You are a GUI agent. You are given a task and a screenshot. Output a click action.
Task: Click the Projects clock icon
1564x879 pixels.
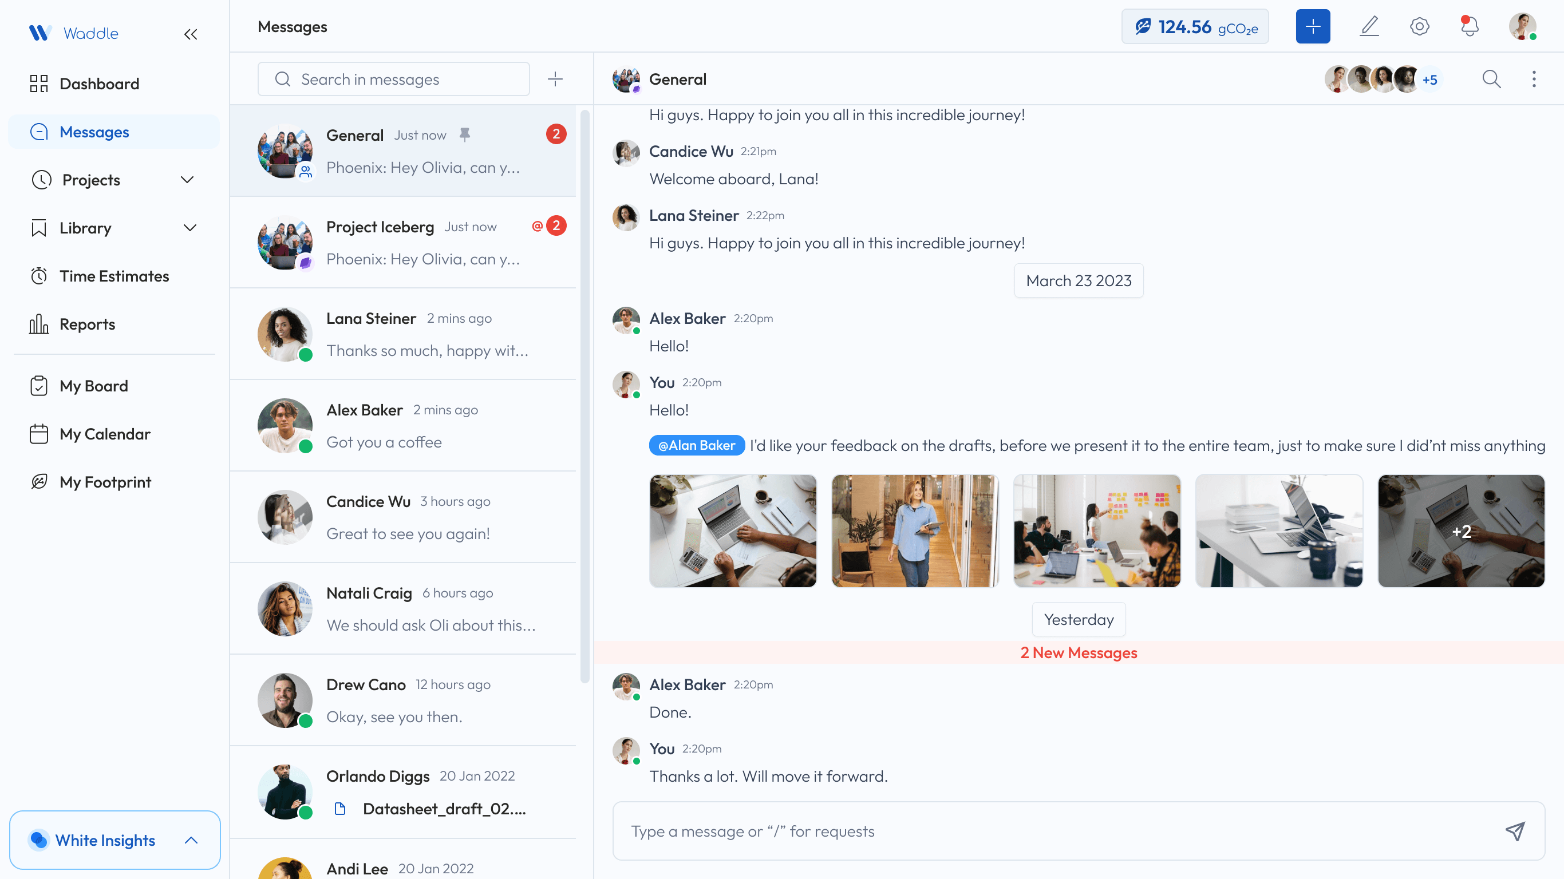click(41, 180)
